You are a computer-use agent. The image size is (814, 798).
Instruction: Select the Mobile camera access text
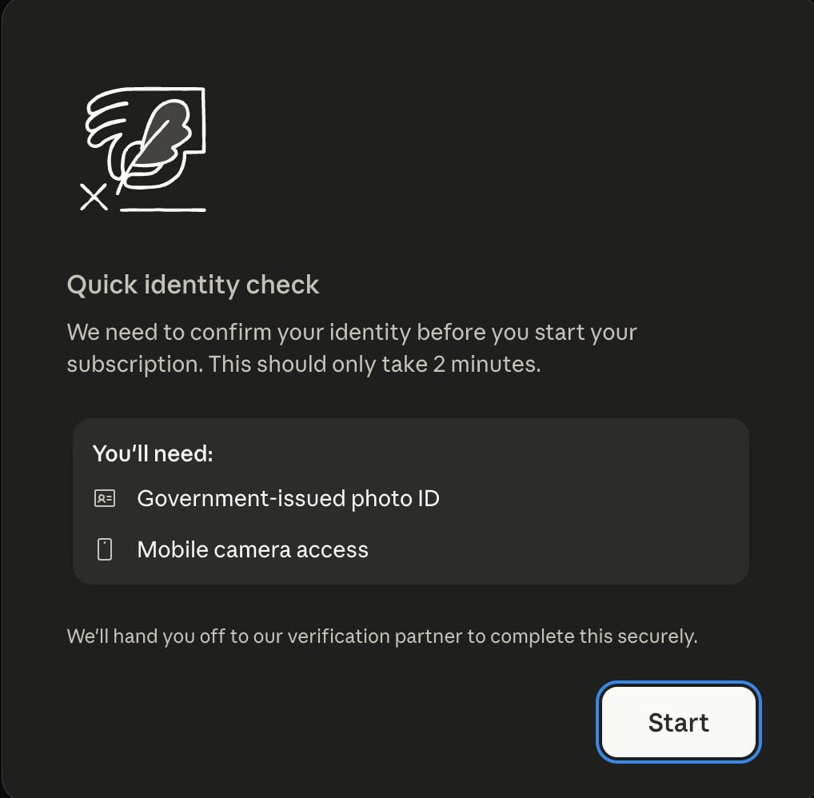point(253,549)
